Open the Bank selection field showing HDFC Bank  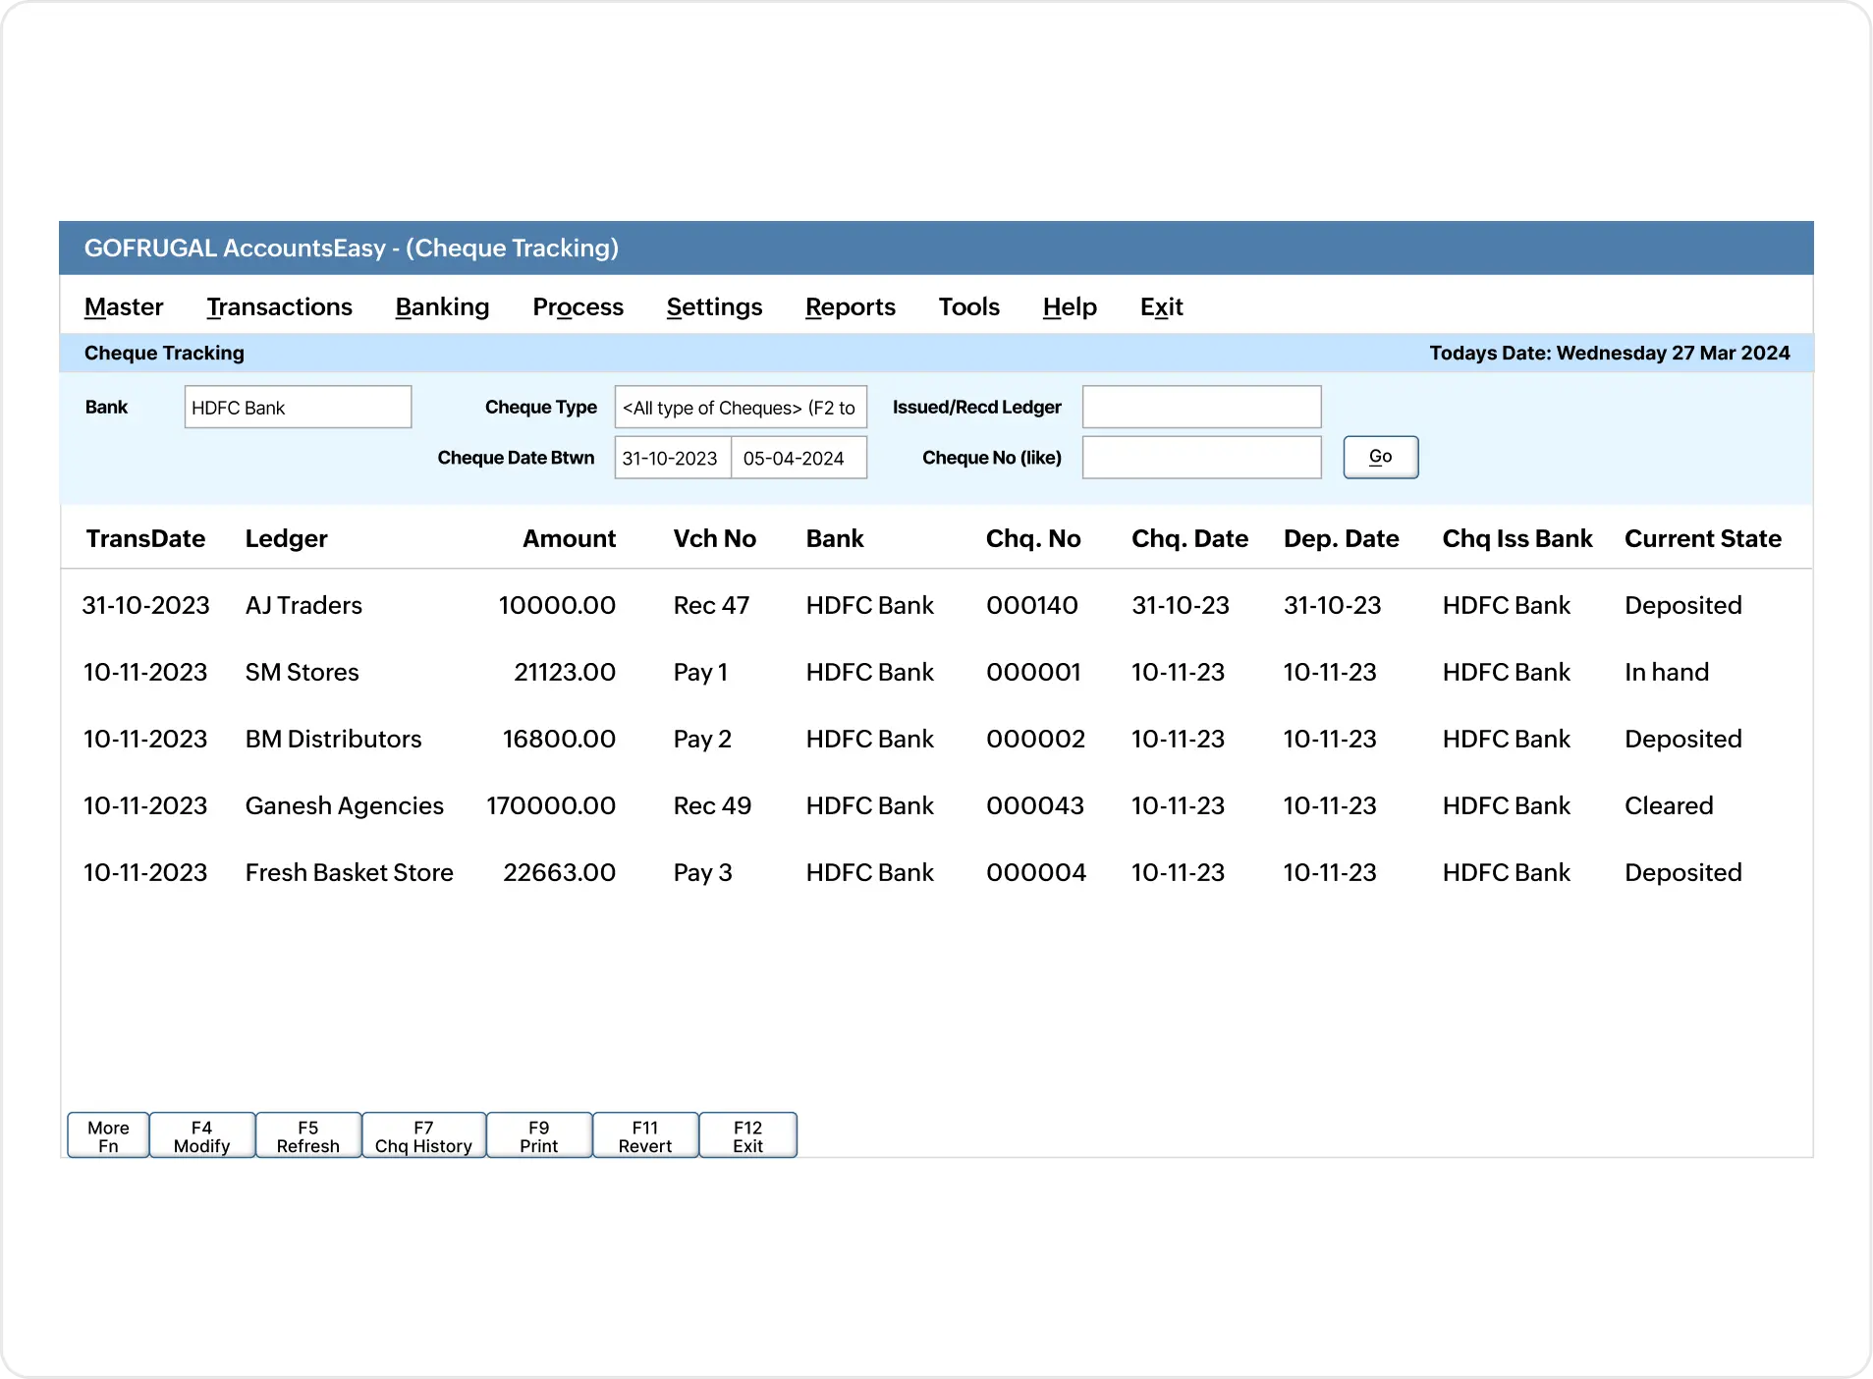click(x=297, y=407)
